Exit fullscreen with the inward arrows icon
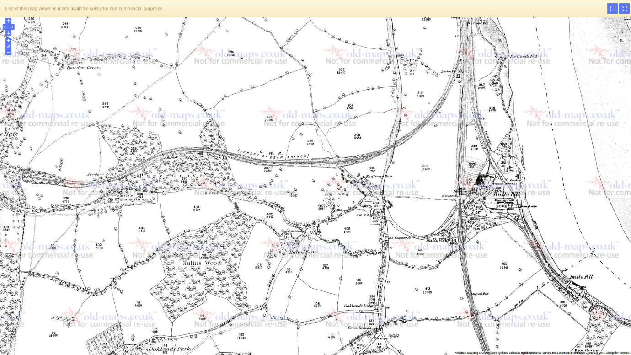631x355 pixels. tap(625, 9)
